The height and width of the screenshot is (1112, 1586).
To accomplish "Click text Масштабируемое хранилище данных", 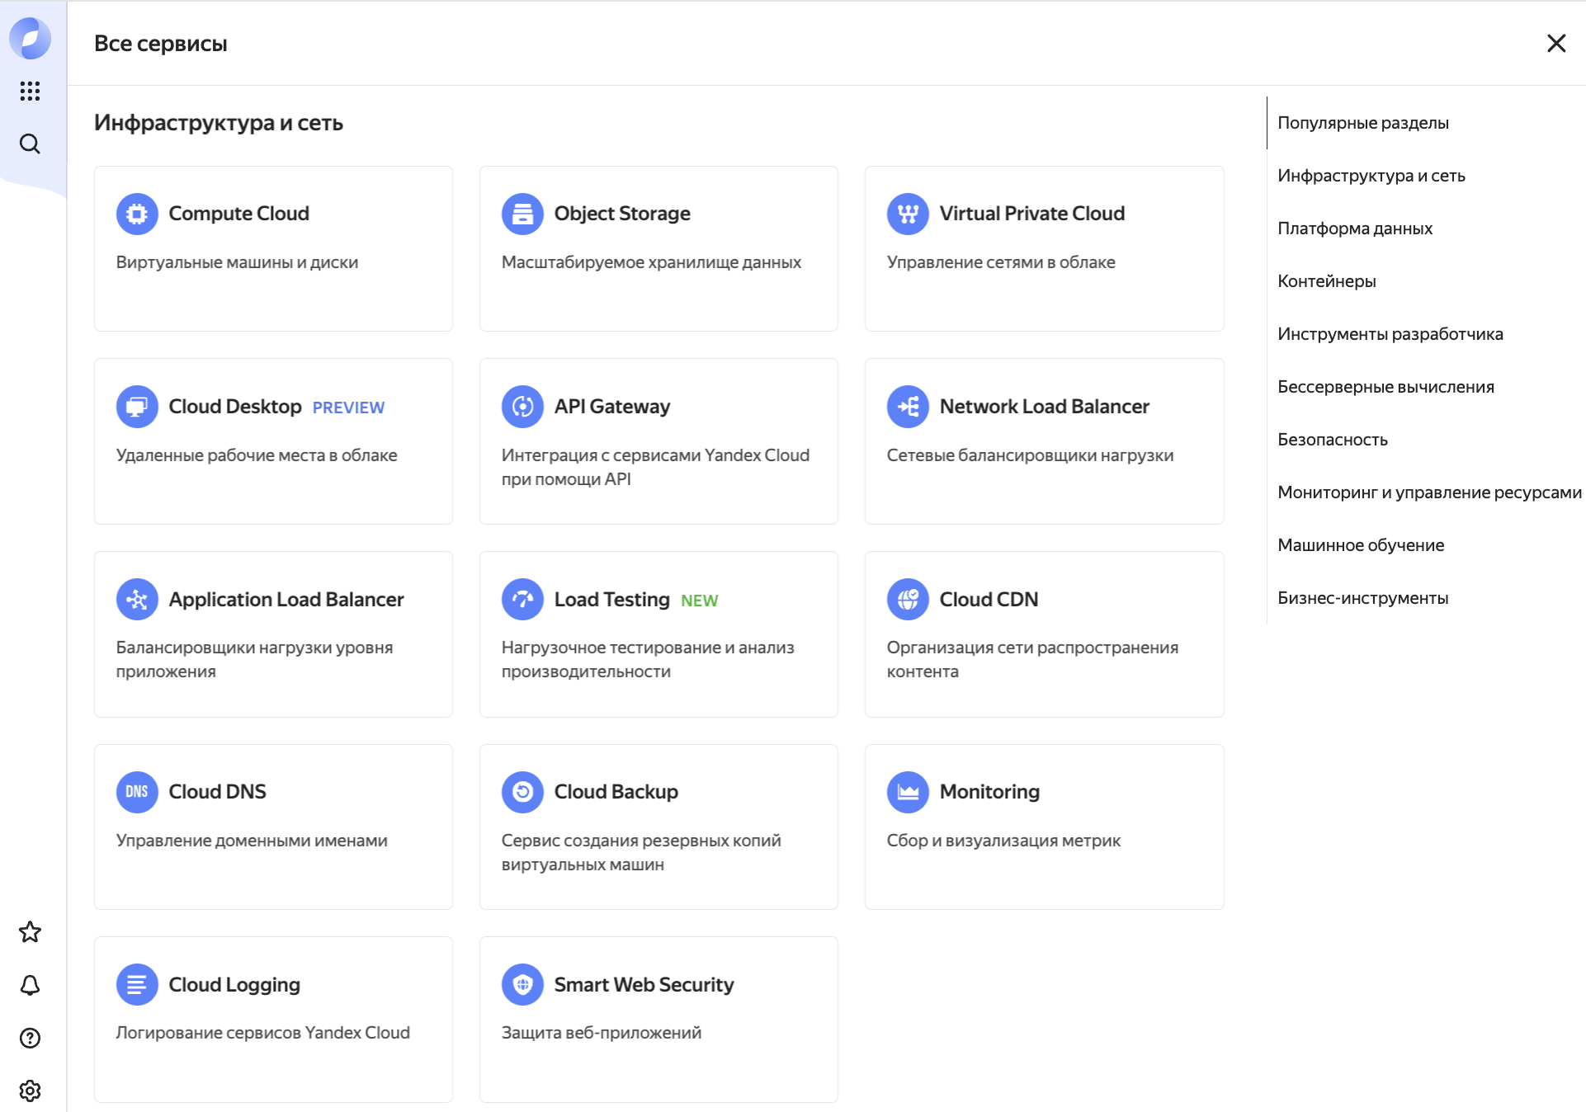I will tap(651, 262).
